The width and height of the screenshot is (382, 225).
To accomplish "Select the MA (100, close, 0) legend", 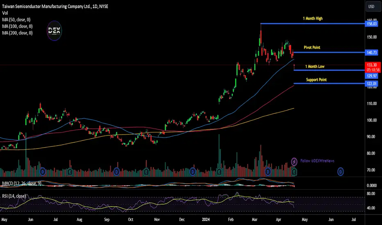I will [x=17, y=26].
